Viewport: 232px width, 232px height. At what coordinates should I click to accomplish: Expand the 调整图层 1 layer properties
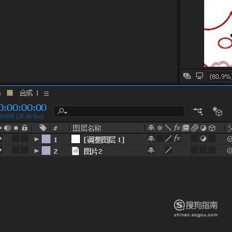tap(37, 139)
